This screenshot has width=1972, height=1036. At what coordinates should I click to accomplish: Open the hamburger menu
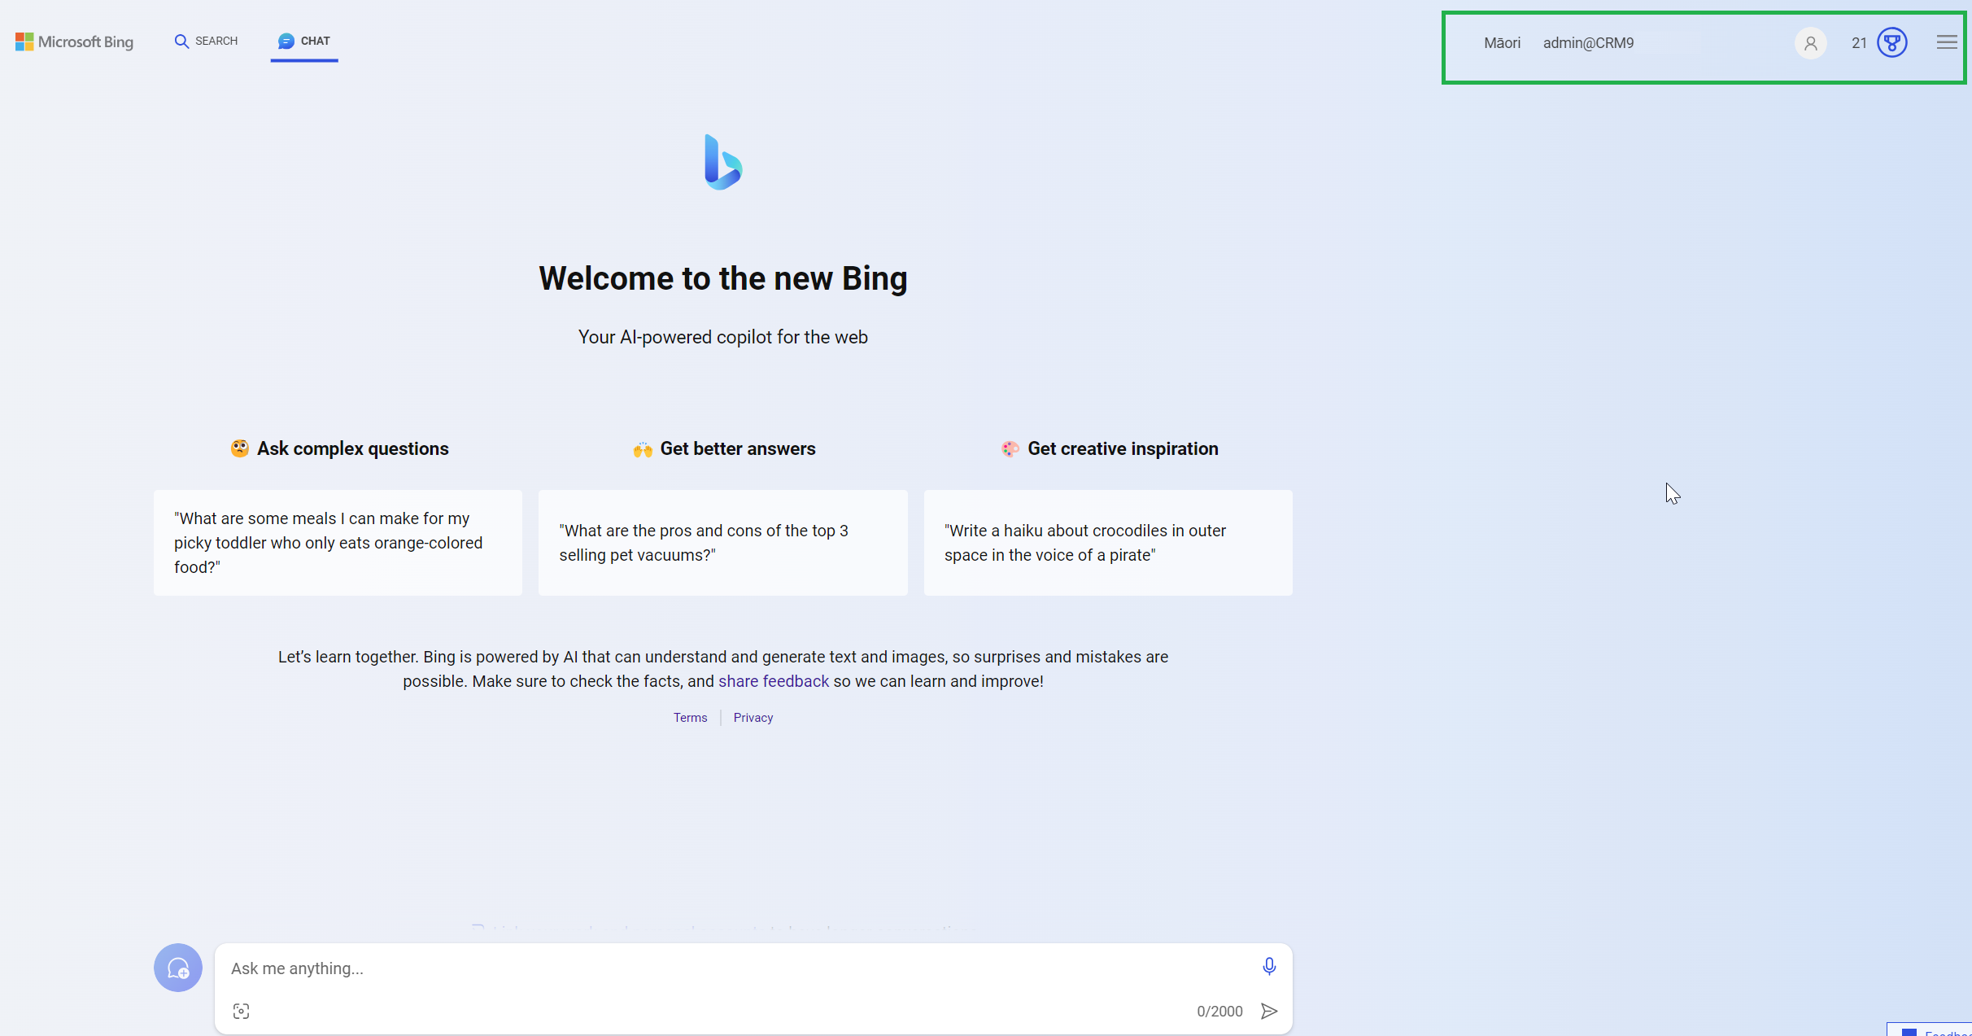1947,42
